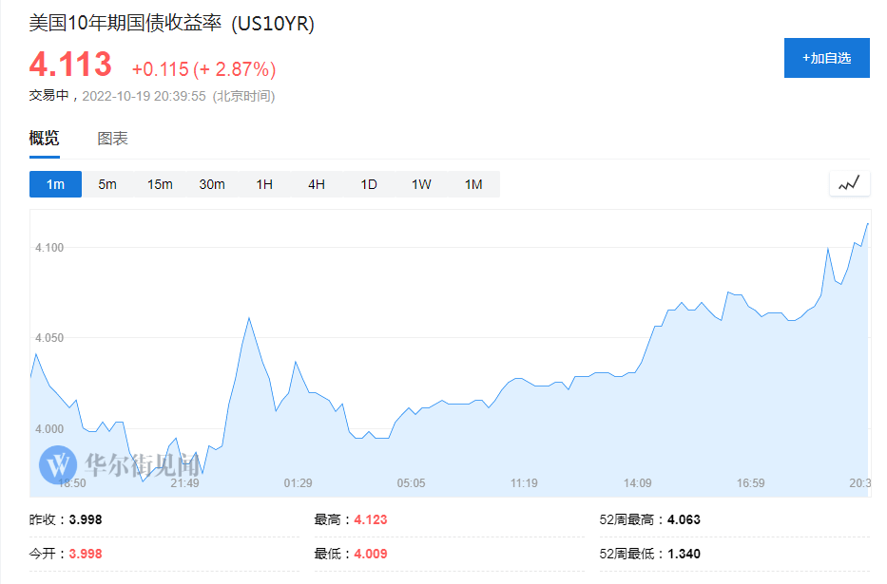Click the 最高 4.123 value
Screen dimensions: 887x584
(371, 519)
